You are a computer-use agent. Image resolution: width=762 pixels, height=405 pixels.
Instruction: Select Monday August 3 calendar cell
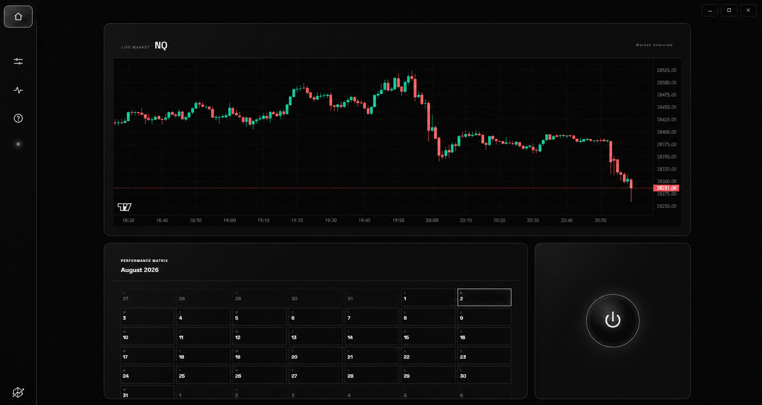tap(147, 317)
